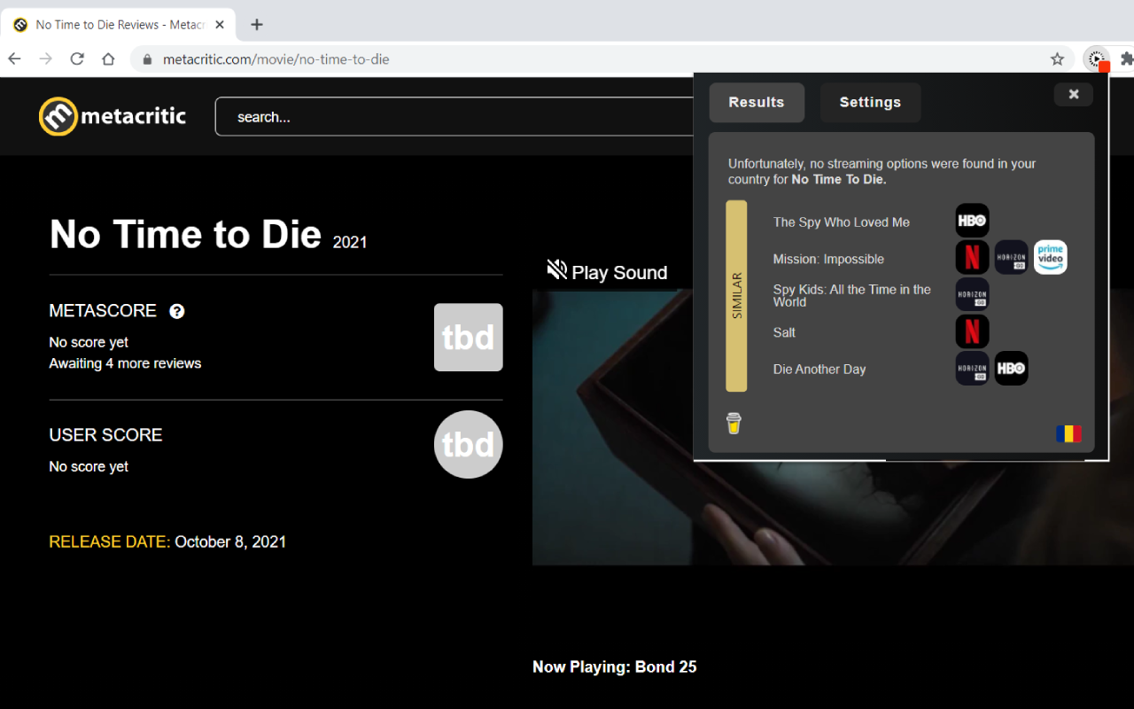The width and height of the screenshot is (1134, 709).
Task: Go back to previous page
Action: click(x=14, y=59)
